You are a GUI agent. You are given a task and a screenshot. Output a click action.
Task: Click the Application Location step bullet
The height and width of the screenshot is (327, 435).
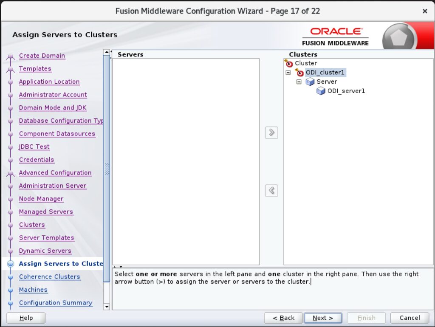(11, 82)
